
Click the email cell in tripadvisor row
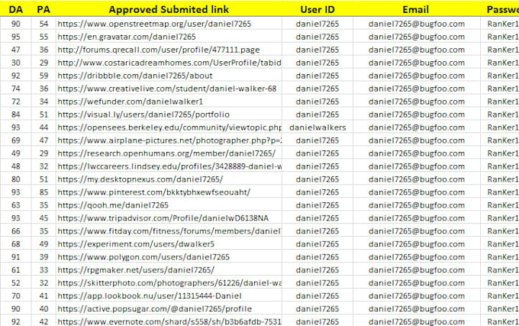417,218
